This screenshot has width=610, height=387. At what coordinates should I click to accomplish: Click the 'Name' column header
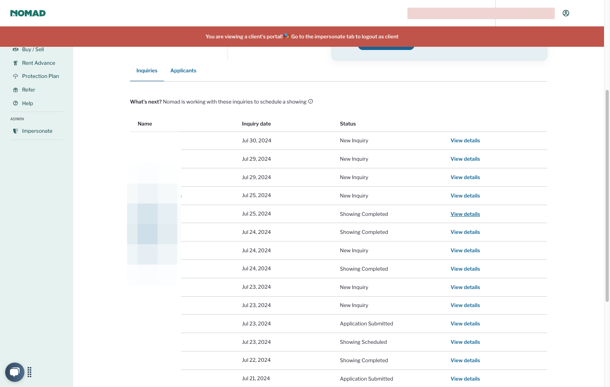click(x=145, y=124)
